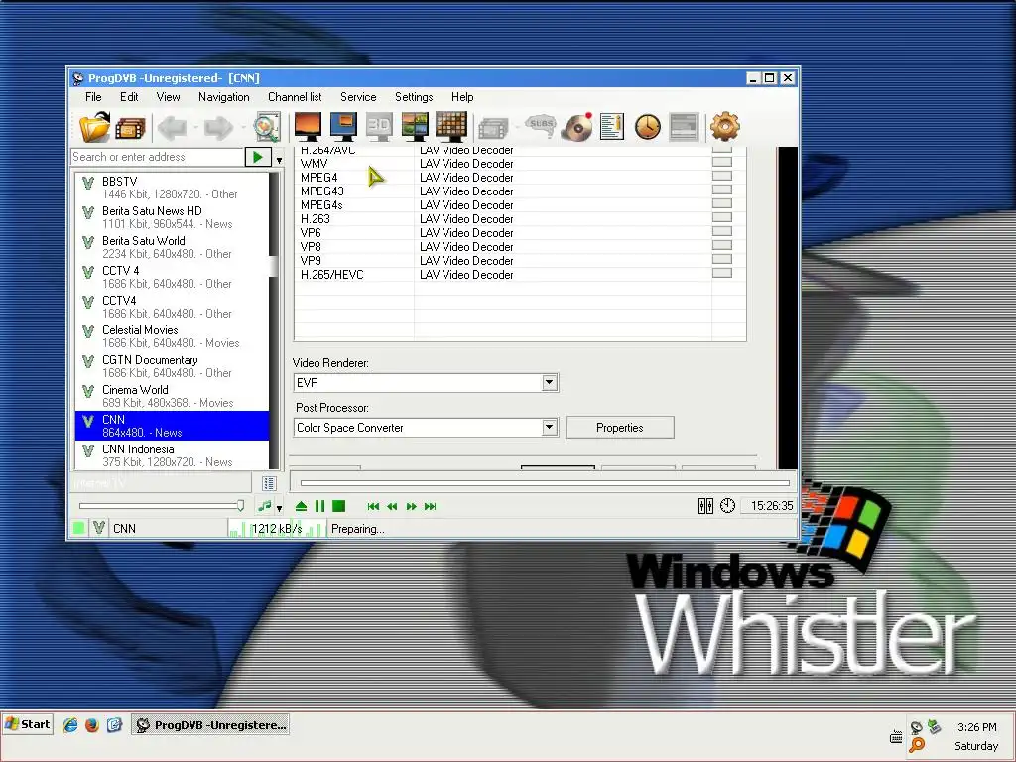Tick the box in the H.265/HEVC row

(722, 273)
